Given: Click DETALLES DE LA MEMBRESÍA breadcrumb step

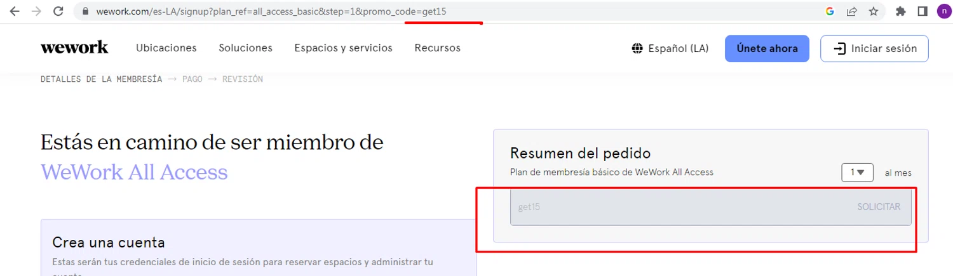Looking at the screenshot, I should [x=102, y=79].
